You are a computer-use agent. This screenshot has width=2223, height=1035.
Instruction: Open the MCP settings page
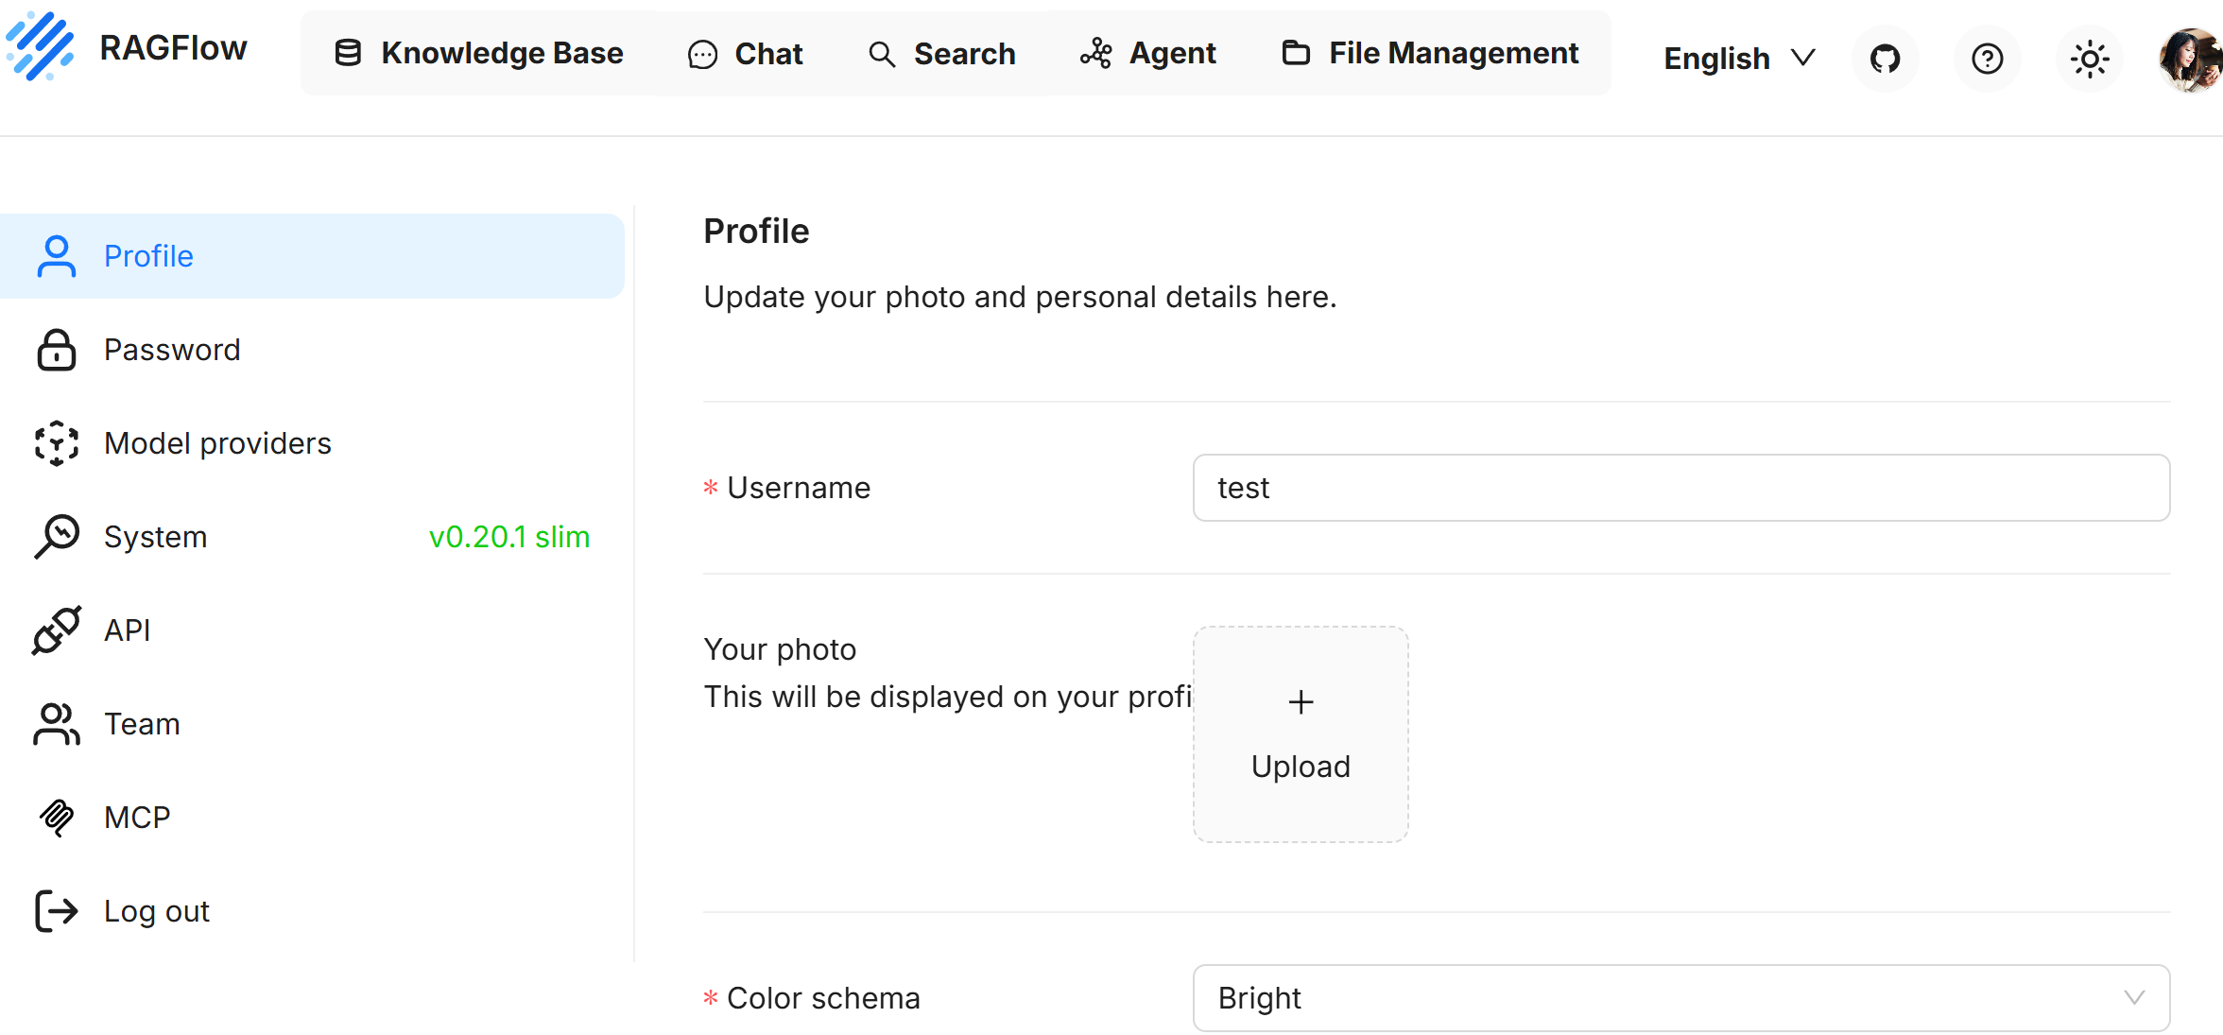(x=137, y=818)
